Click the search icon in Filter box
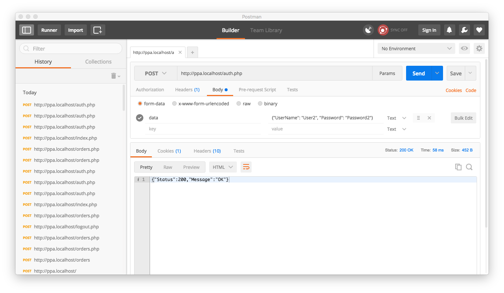The width and height of the screenshot is (504, 293). click(x=26, y=48)
